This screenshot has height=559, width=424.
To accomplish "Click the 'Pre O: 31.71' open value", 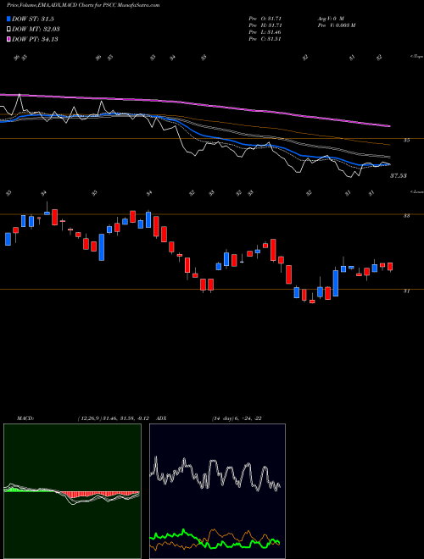I will (x=265, y=18).
